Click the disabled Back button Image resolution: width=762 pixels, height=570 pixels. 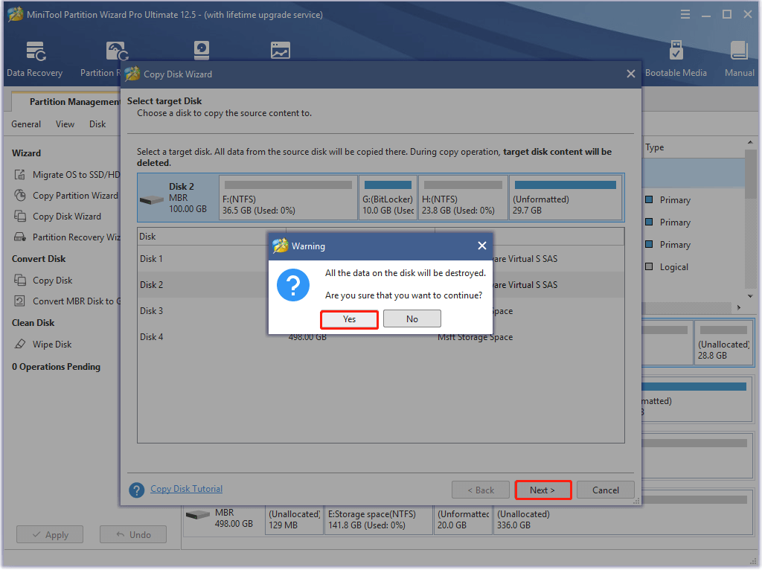[x=480, y=490]
